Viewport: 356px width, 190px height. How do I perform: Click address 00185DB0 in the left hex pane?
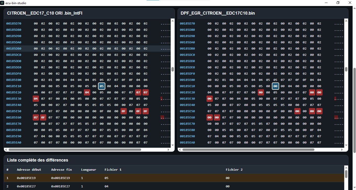pyautogui.click(x=14, y=49)
